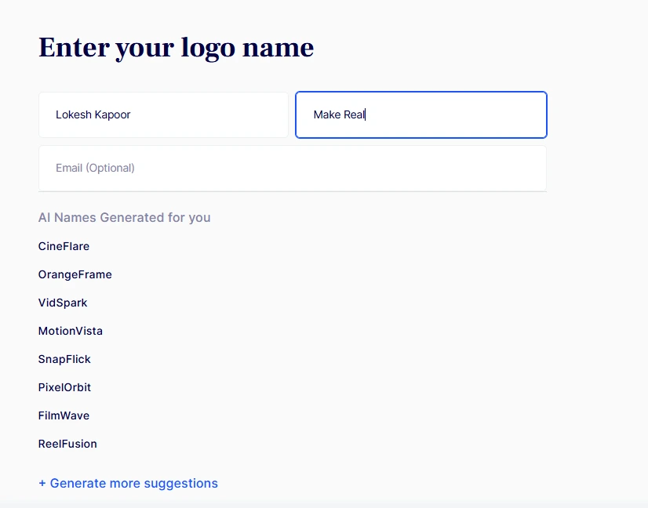Click the field containing Lokesh Kapoor
The width and height of the screenshot is (648, 508).
(163, 114)
